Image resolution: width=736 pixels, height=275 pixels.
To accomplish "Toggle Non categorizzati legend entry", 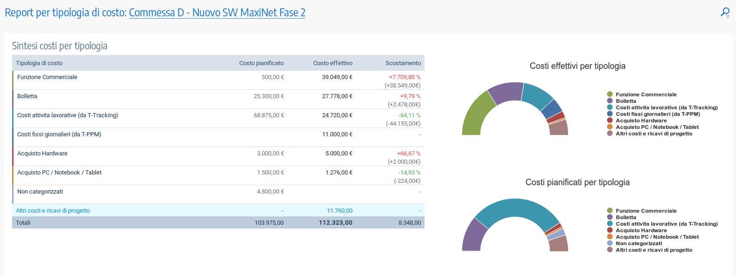I will coord(638,243).
